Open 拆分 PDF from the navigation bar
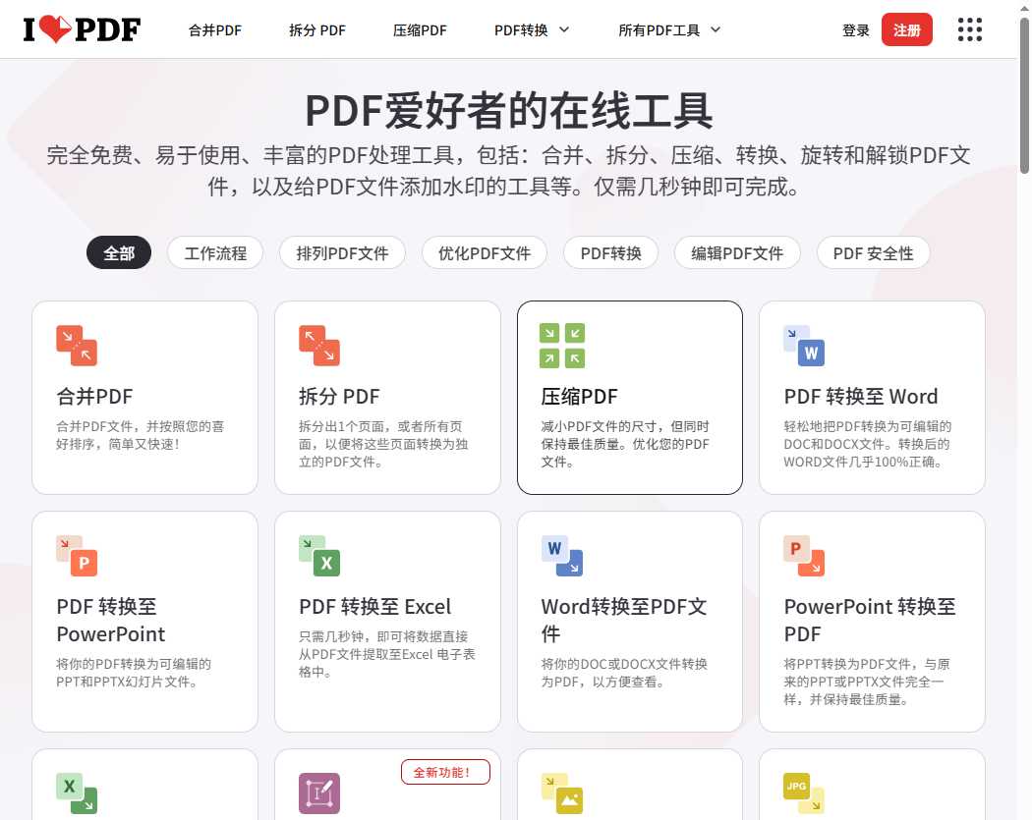Screen dimensions: 1032x820 316,29
